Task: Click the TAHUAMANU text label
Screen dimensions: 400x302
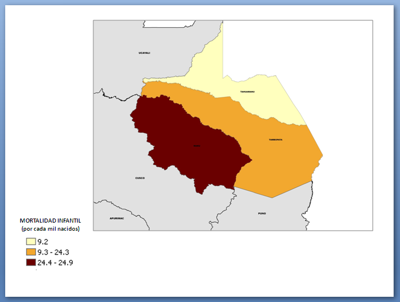Action: click(248, 92)
